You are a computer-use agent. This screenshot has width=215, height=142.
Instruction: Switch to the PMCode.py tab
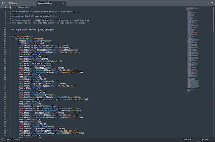tap(14, 3)
